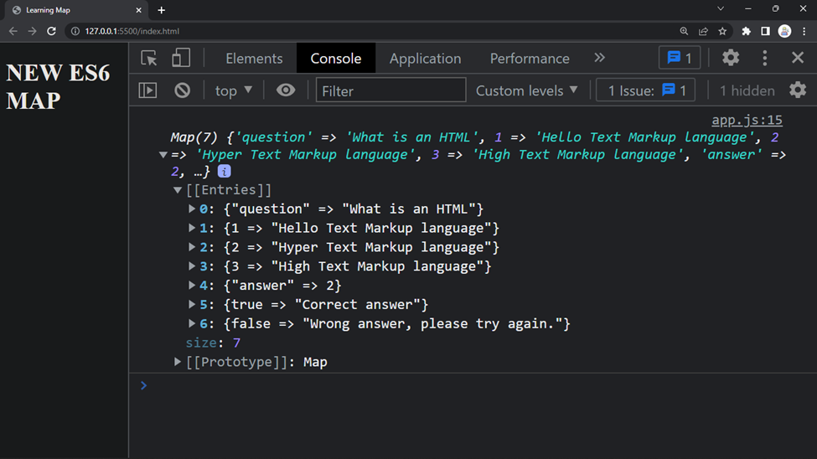The height and width of the screenshot is (459, 817).
Task: Show the console sidebar
Action: [x=148, y=90]
